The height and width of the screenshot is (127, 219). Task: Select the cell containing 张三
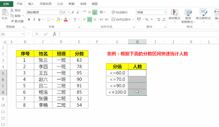43,60
